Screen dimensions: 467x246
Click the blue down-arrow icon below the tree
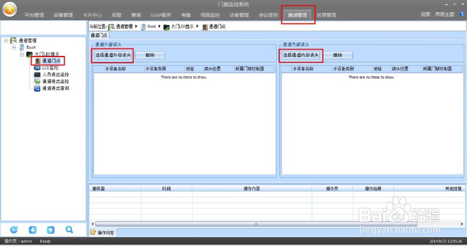[33, 230]
